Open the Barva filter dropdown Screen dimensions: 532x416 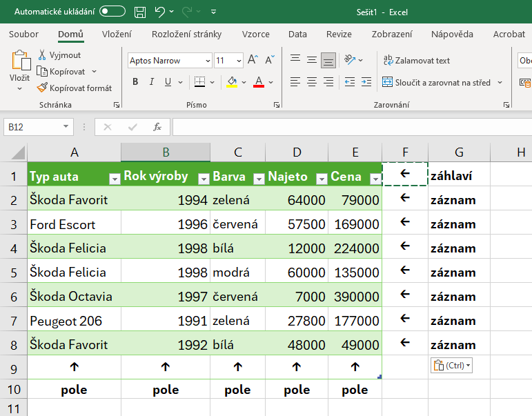click(259, 179)
